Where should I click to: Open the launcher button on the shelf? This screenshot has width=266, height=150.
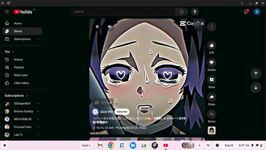pyautogui.click(x=4, y=145)
